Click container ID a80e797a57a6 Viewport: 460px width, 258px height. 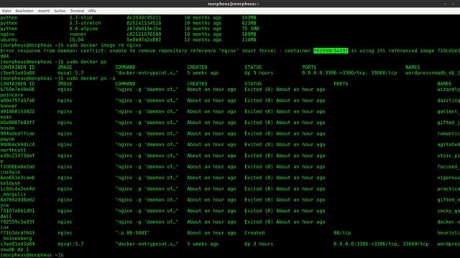click(17, 100)
